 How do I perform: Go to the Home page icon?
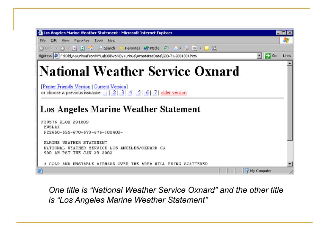91,48
